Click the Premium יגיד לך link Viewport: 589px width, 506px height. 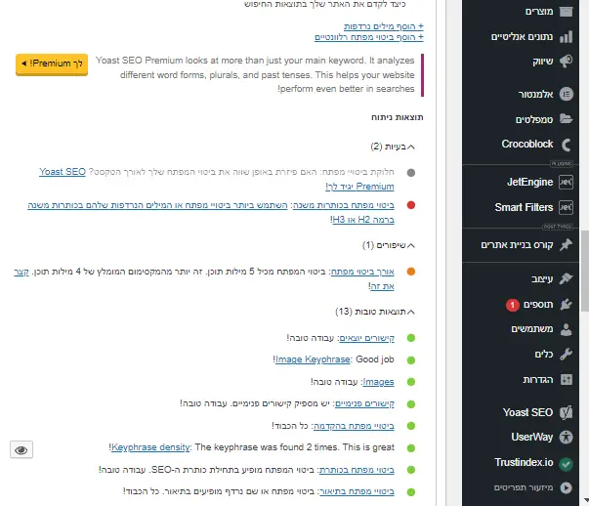pyautogui.click(x=359, y=187)
